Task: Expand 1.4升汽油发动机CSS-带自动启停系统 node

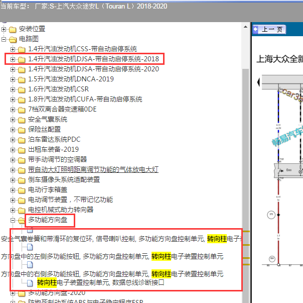Action: [x=13, y=49]
